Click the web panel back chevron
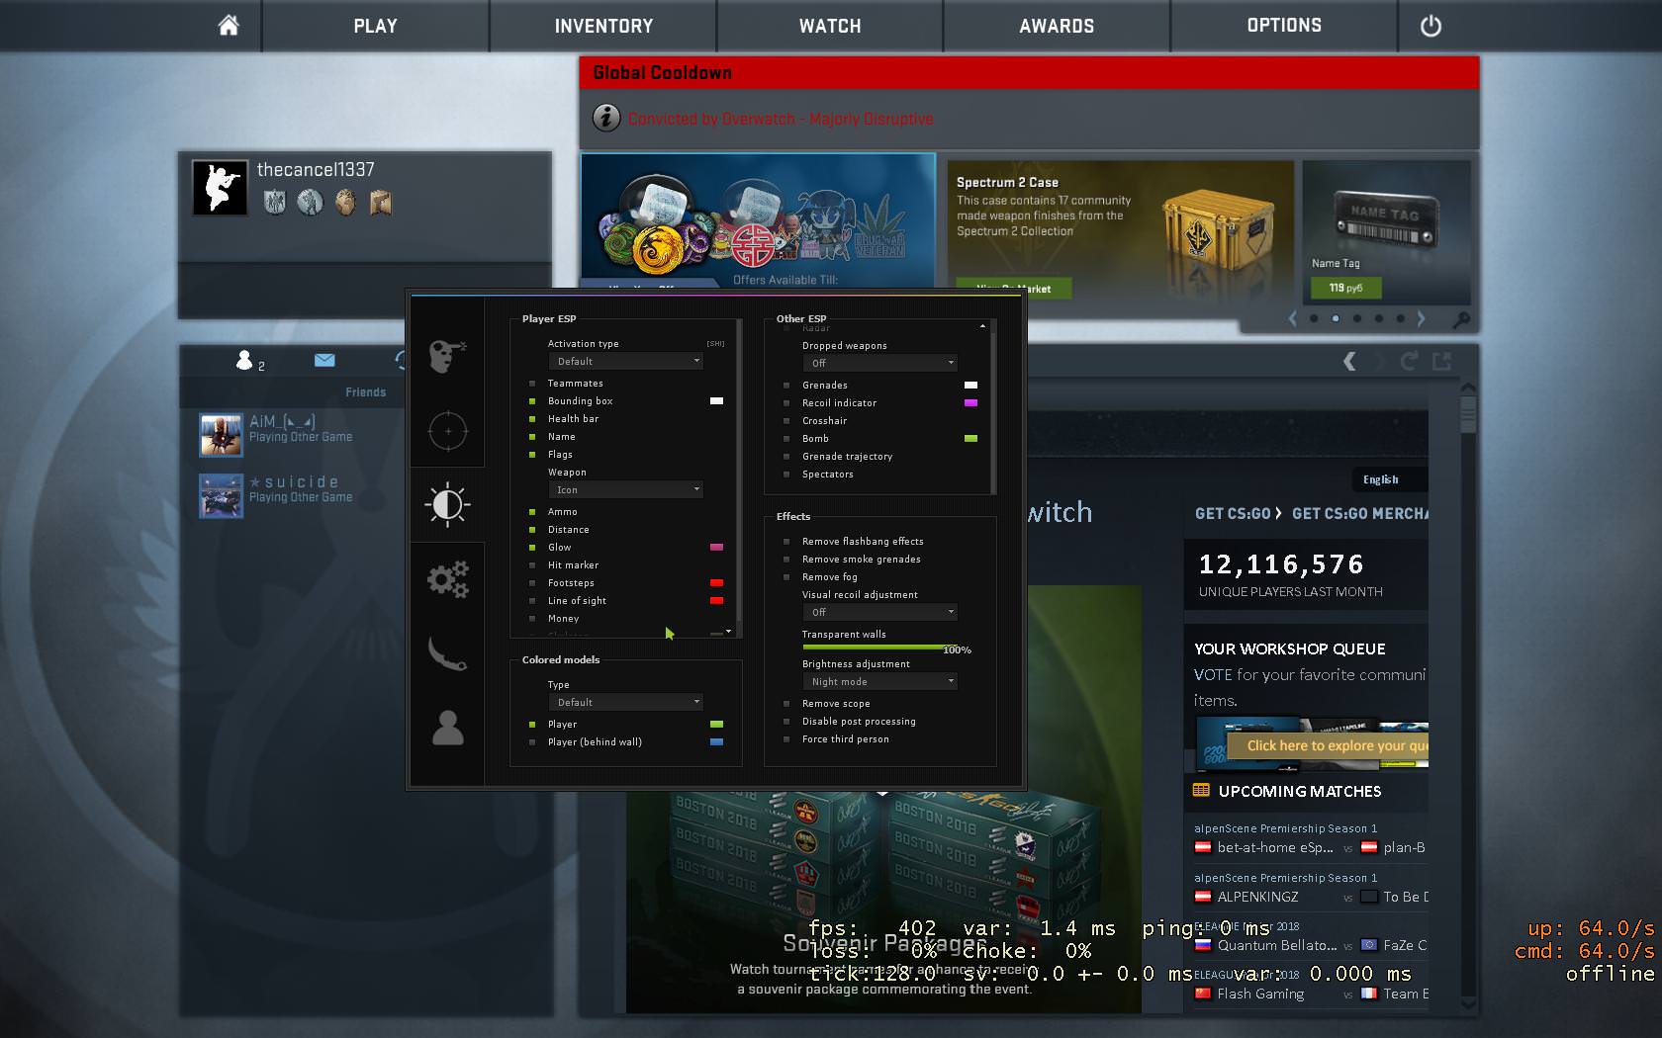This screenshot has width=1662, height=1038. (x=1349, y=362)
